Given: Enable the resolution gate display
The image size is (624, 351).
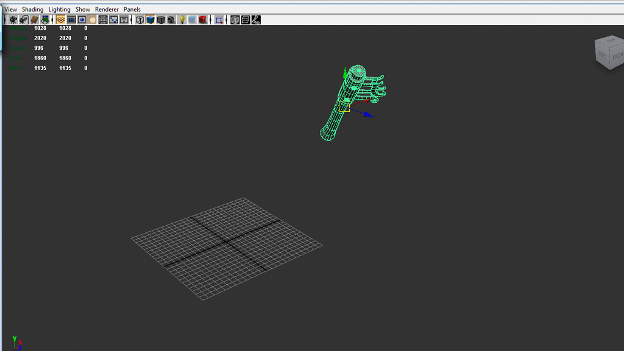Looking at the screenshot, I should [x=81, y=19].
